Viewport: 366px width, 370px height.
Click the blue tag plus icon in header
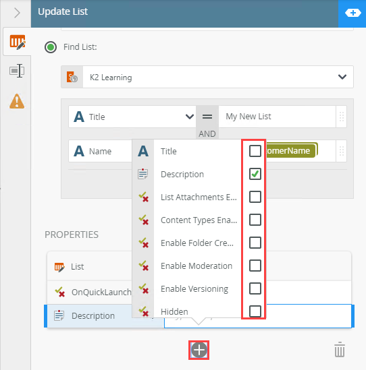(x=352, y=13)
